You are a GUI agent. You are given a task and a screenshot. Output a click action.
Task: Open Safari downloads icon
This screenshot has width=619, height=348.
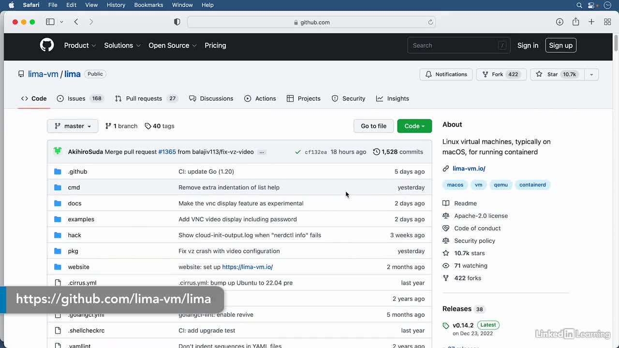(x=560, y=22)
